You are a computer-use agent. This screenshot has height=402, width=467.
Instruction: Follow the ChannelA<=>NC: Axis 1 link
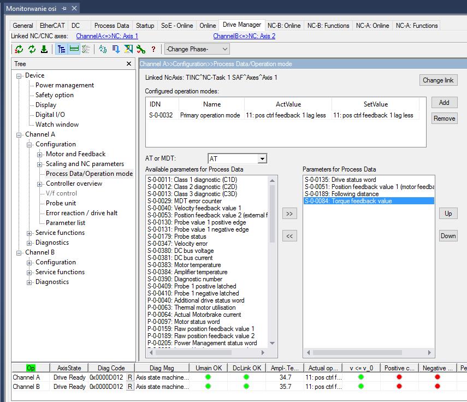(x=107, y=36)
